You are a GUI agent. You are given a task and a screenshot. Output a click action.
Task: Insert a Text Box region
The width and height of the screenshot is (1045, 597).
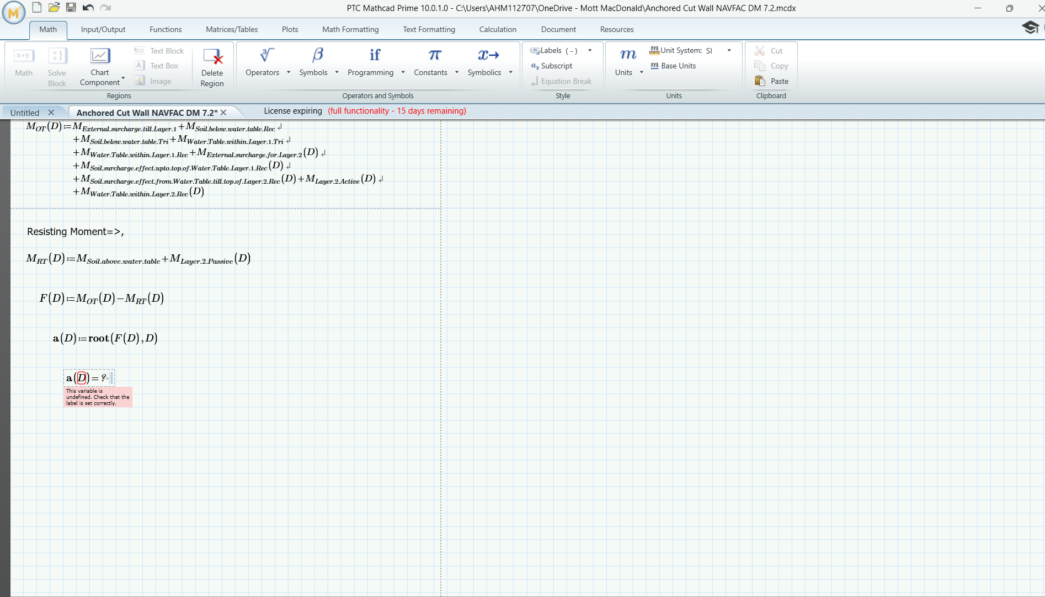[157, 65]
